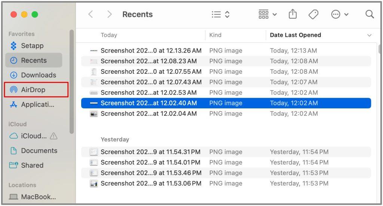This screenshot has height=206, width=383.
Task: Click PNG image kind of 12.07.43 row
Action: pyautogui.click(x=226, y=82)
